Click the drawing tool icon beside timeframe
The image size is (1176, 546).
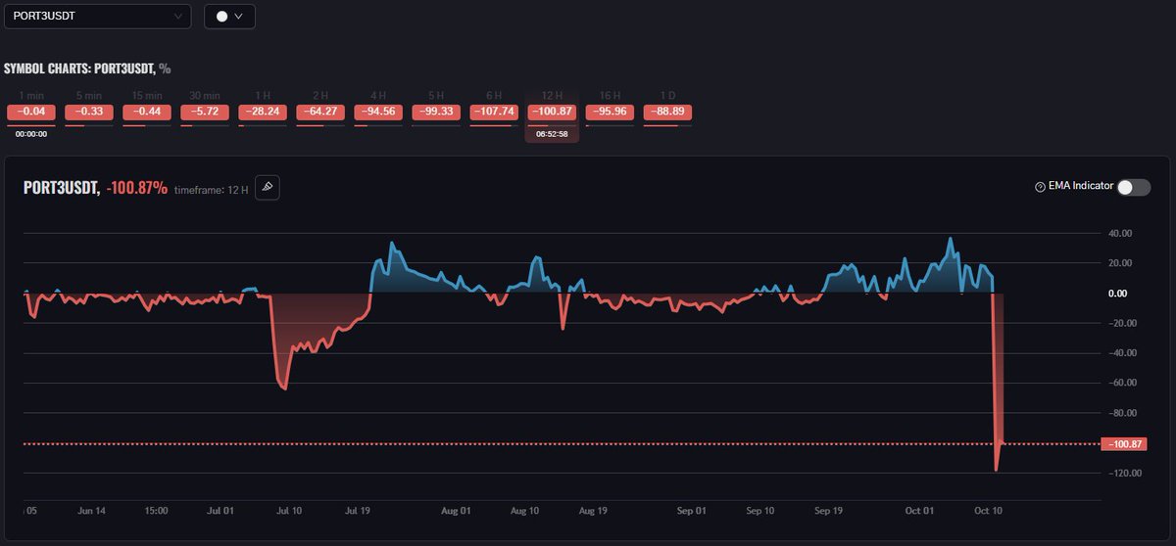coord(268,187)
